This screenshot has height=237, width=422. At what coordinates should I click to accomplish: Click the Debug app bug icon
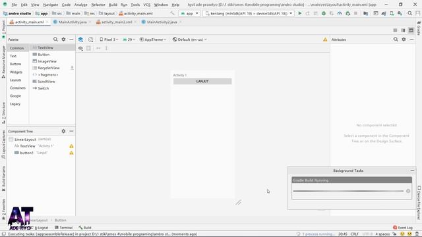324,13
